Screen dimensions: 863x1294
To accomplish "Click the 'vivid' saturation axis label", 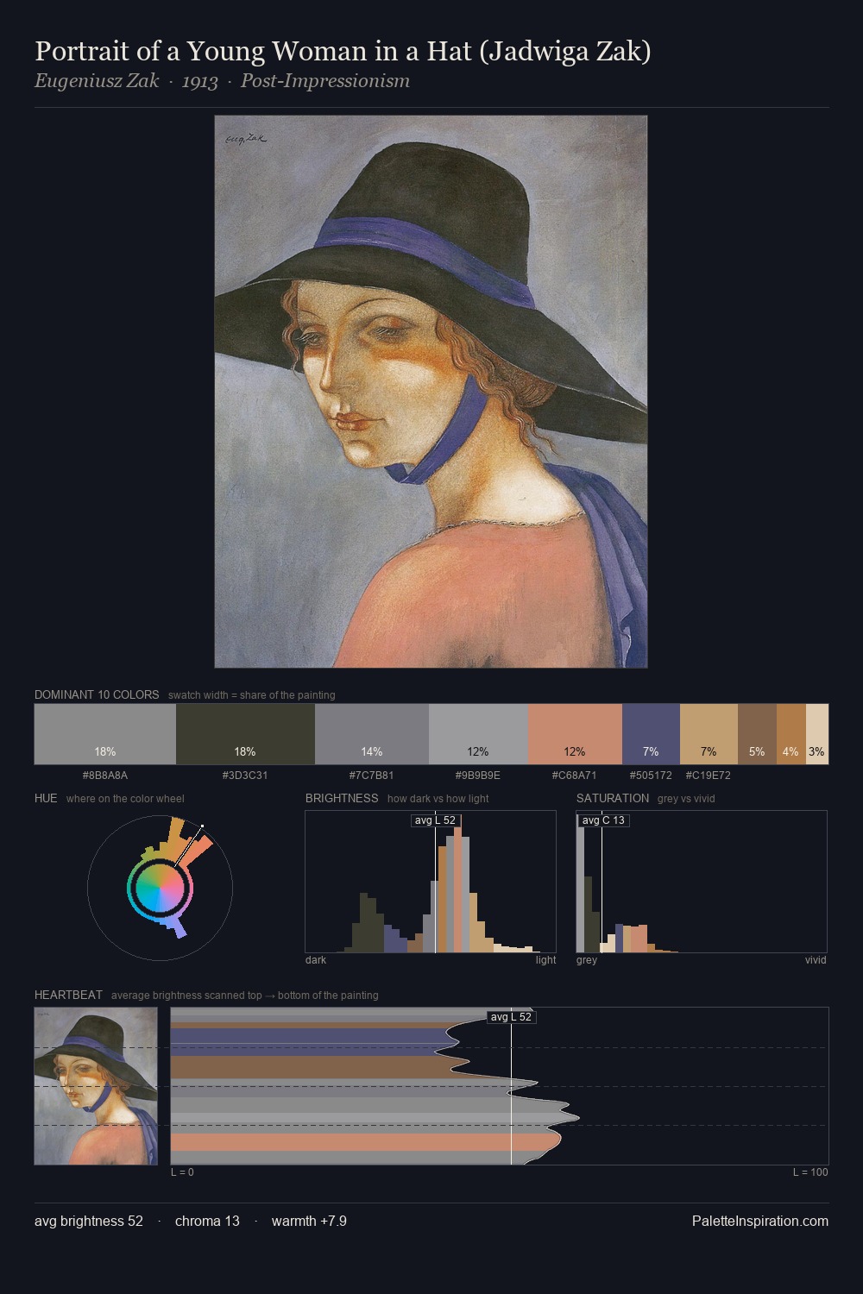I will pyautogui.click(x=816, y=959).
